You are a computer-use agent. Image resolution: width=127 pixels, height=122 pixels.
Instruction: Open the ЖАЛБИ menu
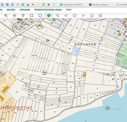11,10
